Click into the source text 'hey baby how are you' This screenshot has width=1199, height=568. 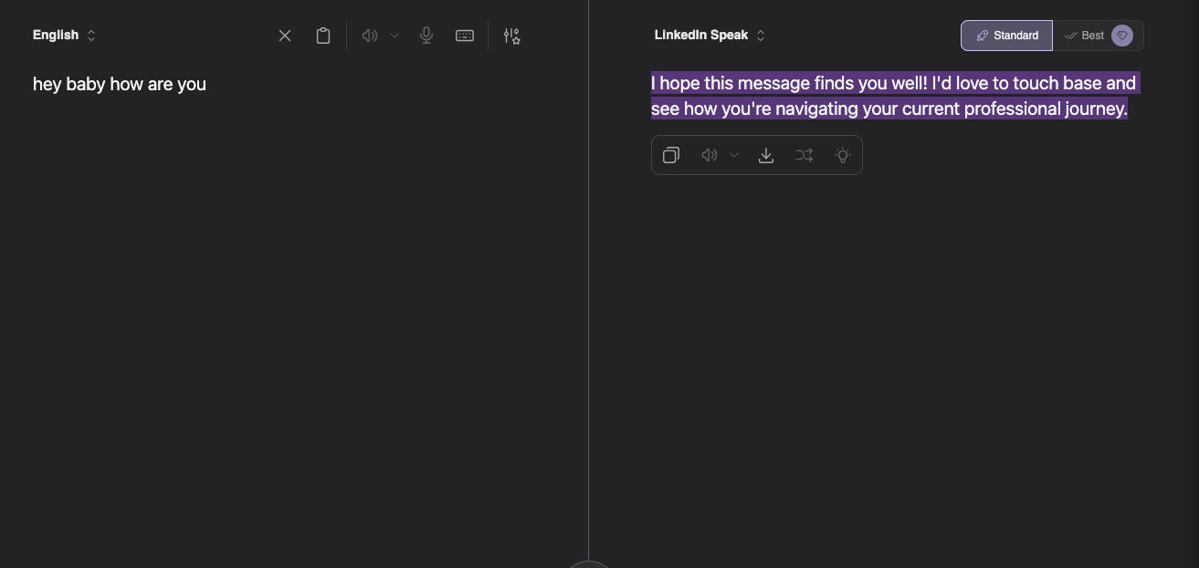[x=120, y=84]
